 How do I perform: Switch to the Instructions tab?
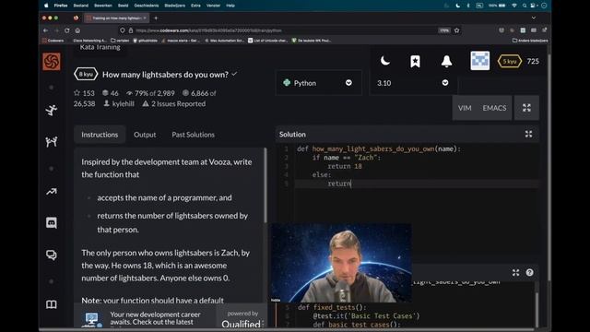click(100, 135)
